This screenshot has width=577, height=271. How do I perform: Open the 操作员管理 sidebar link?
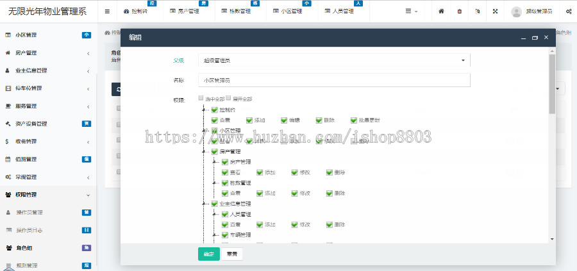tap(48, 212)
